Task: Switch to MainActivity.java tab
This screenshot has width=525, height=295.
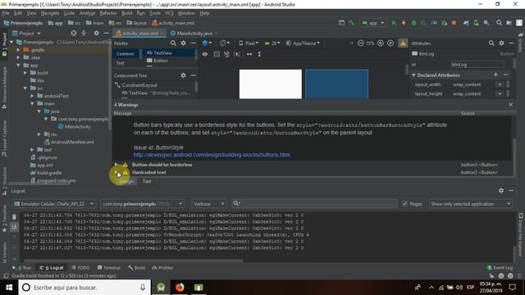Action: 194,33
